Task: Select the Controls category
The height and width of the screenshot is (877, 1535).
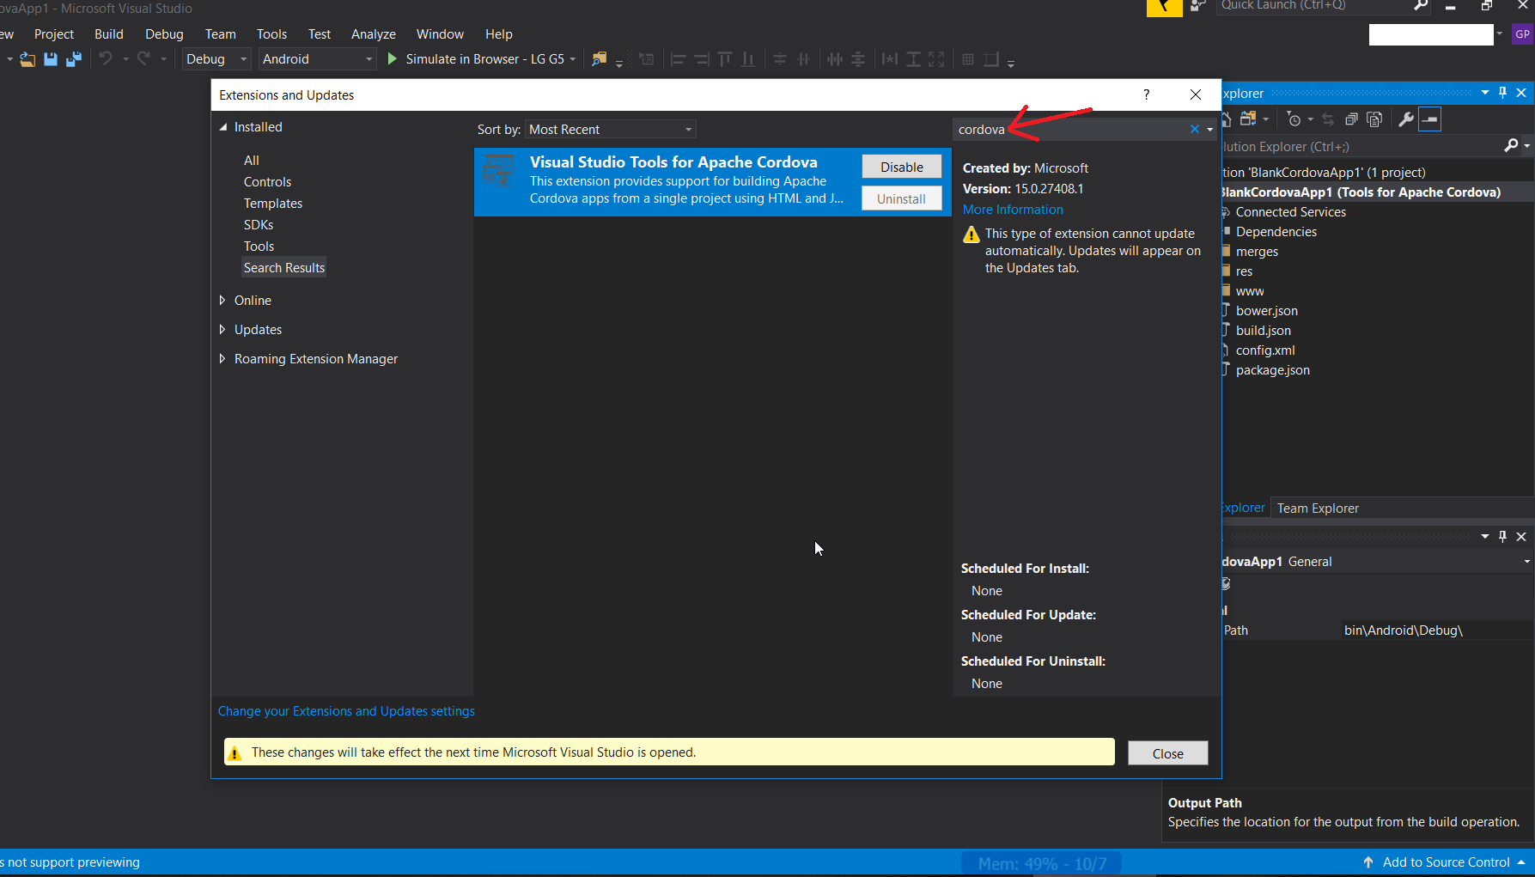Action: 267,182
